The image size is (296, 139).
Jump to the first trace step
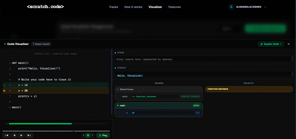tap(6, 135)
